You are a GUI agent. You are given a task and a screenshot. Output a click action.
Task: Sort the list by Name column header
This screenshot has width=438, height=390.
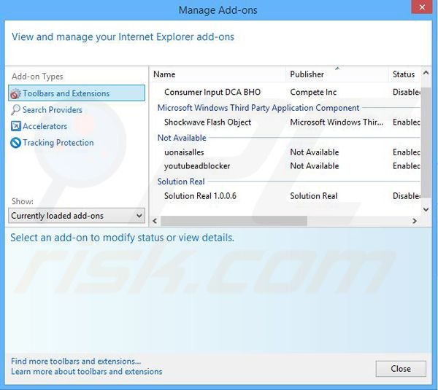click(x=218, y=74)
